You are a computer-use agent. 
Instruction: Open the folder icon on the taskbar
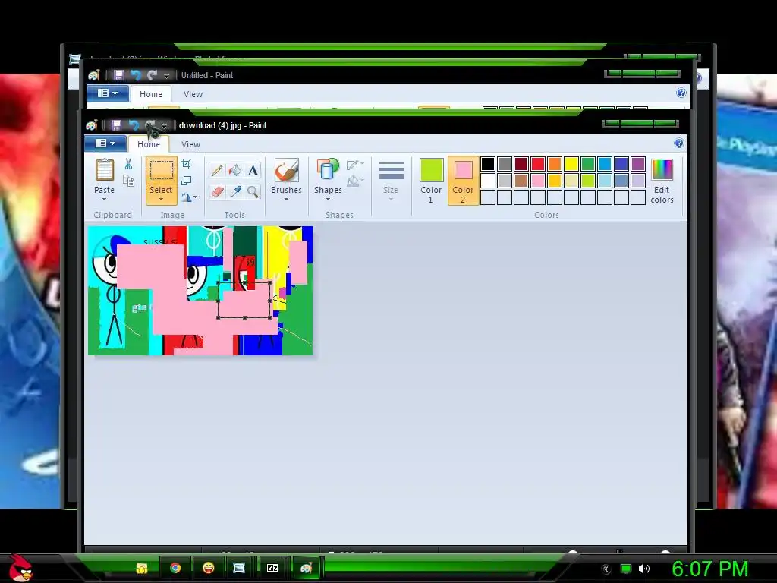[x=142, y=568]
